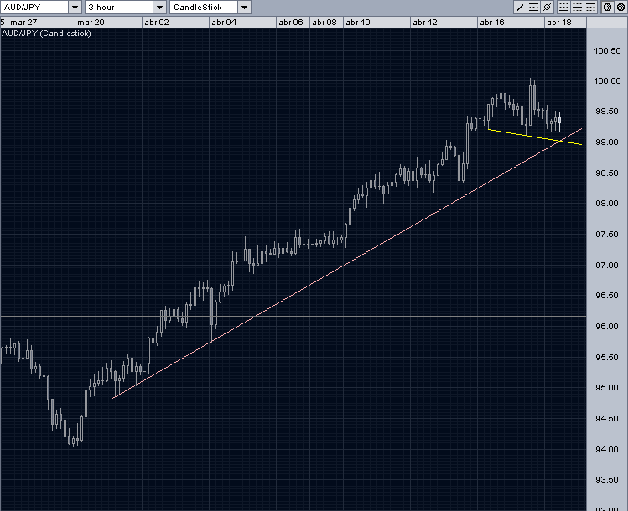The height and width of the screenshot is (511, 628).
Task: Choose line style with solid top line
Action: [591, 8]
